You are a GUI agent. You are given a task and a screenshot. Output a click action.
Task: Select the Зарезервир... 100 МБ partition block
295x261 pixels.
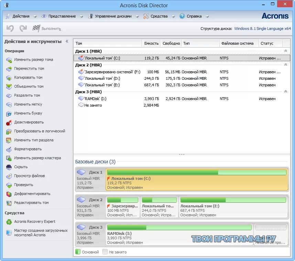tap(123, 207)
